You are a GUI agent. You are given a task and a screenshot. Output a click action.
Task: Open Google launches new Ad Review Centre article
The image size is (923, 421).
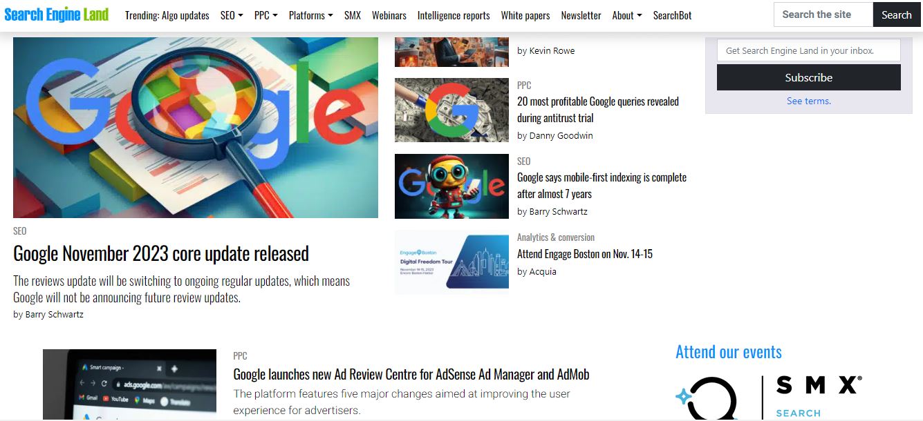[x=411, y=375]
